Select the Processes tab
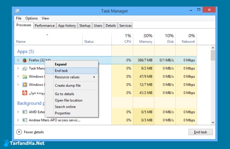This screenshot has width=230, height=149. click(x=24, y=25)
